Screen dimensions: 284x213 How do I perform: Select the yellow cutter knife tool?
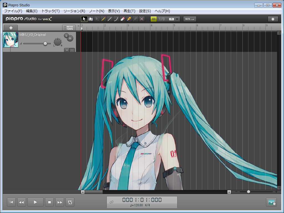tap(129, 19)
